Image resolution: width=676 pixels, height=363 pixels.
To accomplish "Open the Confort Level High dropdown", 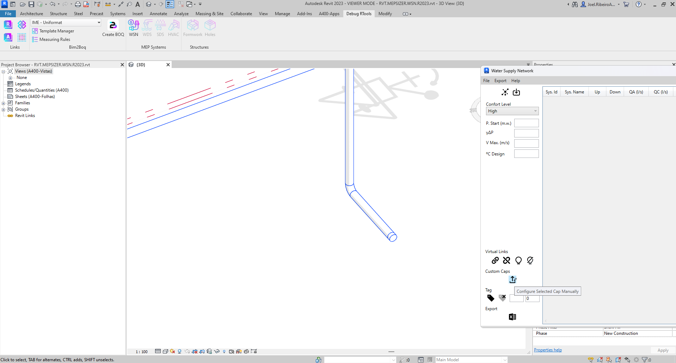I will 512,111.
